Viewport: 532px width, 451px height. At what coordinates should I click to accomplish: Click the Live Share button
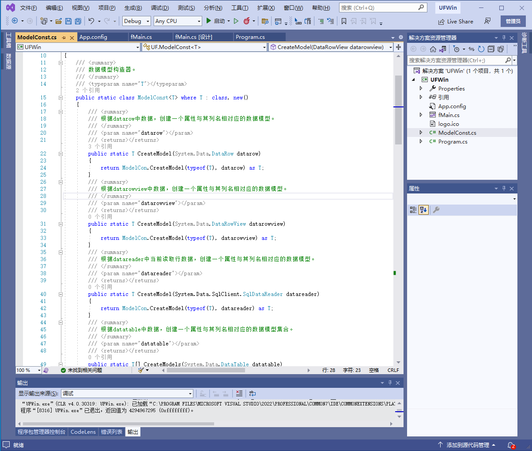point(456,21)
